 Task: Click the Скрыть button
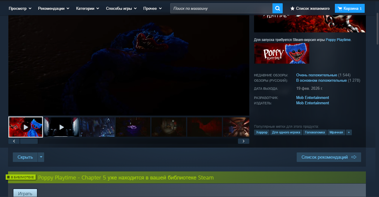coord(25,157)
